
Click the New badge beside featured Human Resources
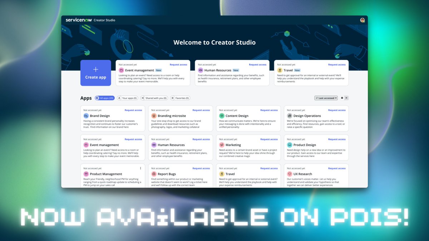click(x=236, y=70)
